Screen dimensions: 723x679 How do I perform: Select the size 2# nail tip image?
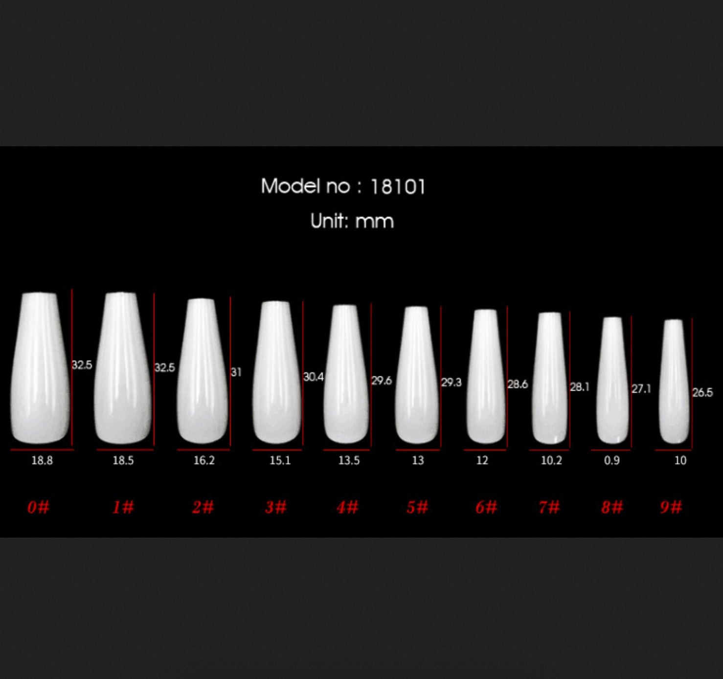tap(203, 371)
